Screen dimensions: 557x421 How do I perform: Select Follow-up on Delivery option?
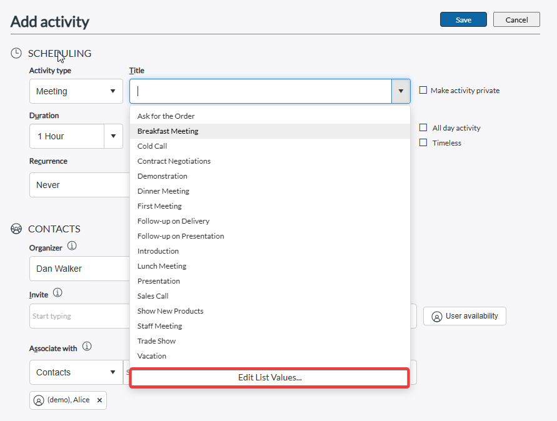(x=270, y=221)
